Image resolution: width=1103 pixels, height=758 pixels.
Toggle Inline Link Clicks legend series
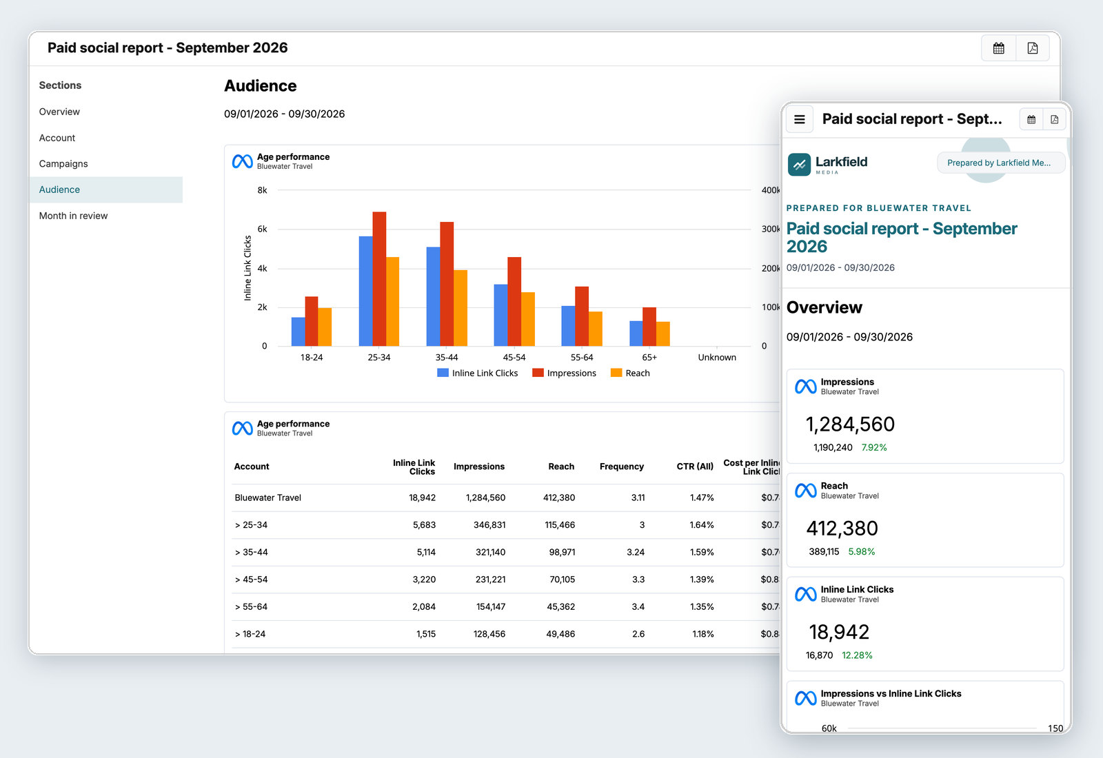[477, 373]
